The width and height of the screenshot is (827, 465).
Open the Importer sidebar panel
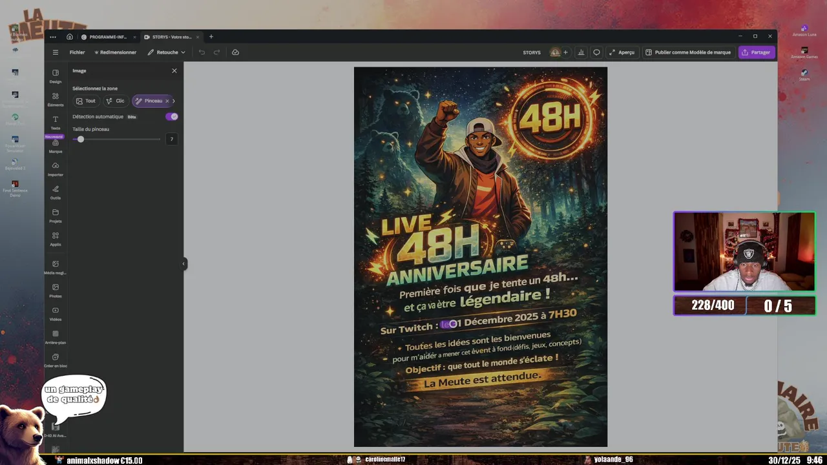click(56, 169)
